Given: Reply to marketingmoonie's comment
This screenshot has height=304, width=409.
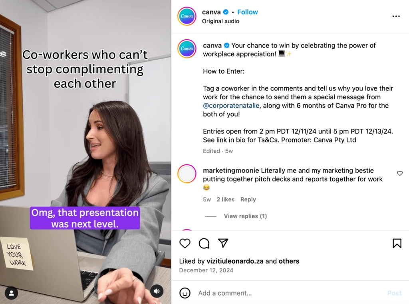Looking at the screenshot, I should 248,199.
